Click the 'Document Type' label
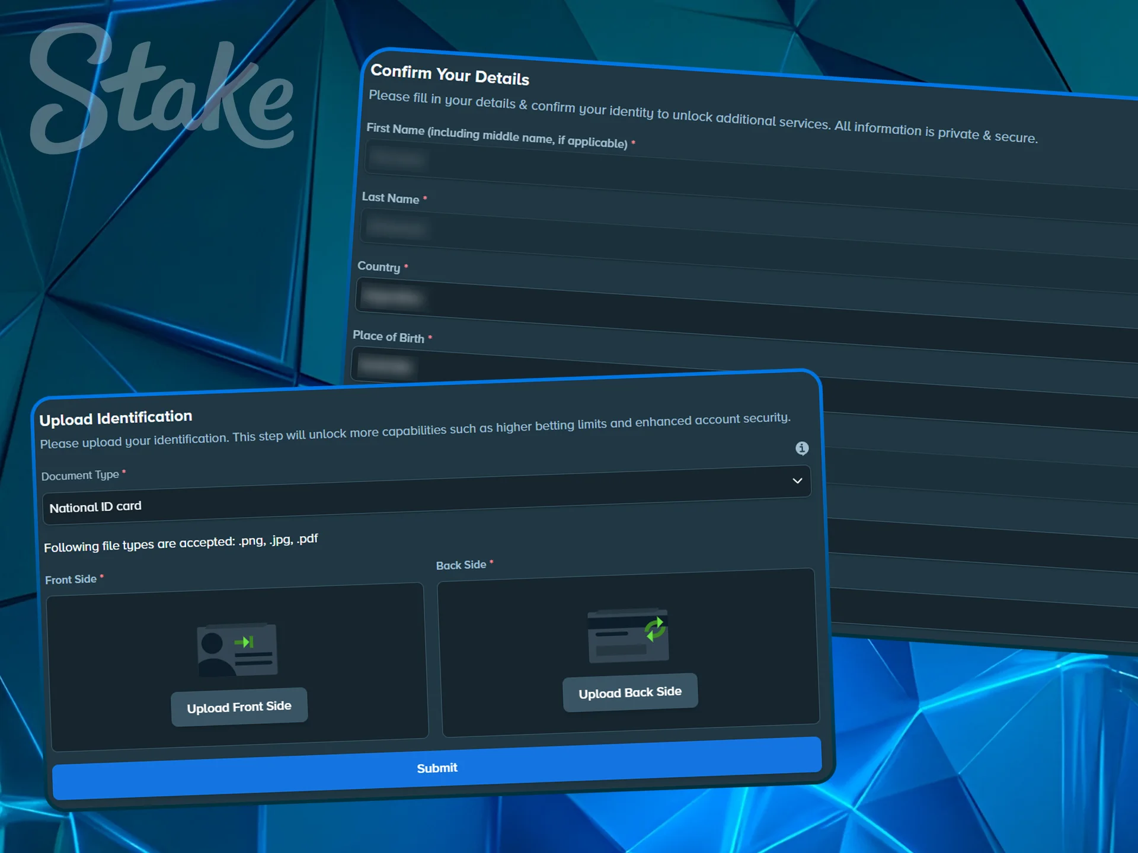Screen dimensions: 1138x853 point(80,475)
